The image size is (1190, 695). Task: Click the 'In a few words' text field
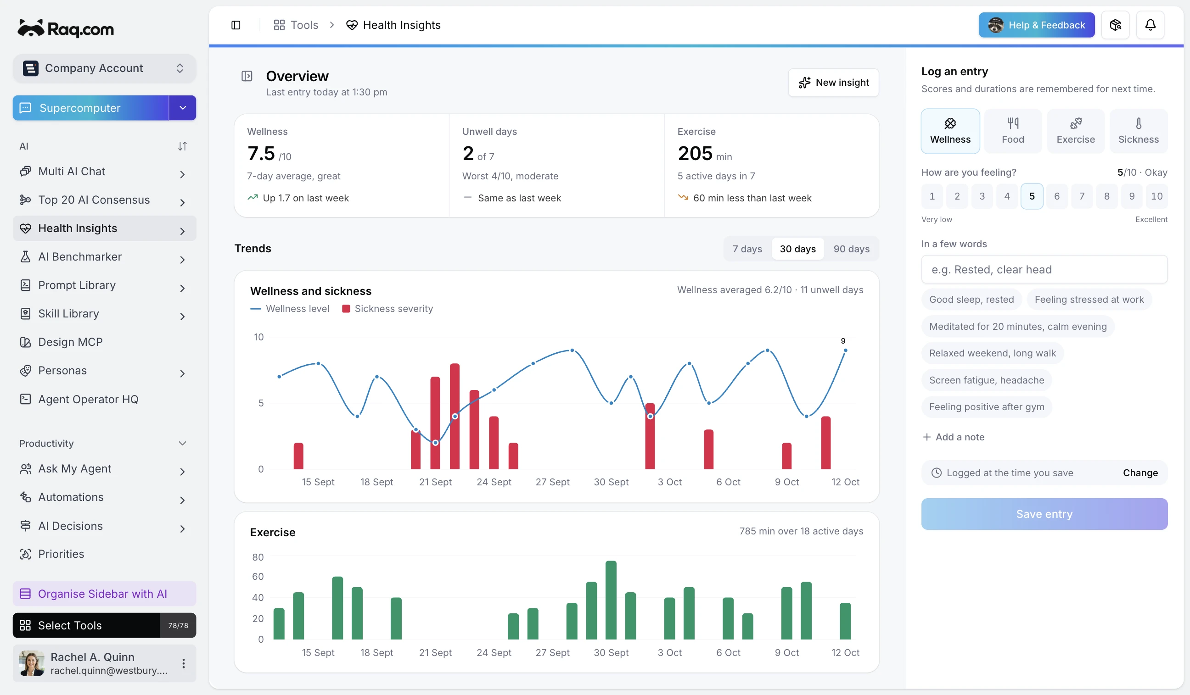click(1044, 269)
